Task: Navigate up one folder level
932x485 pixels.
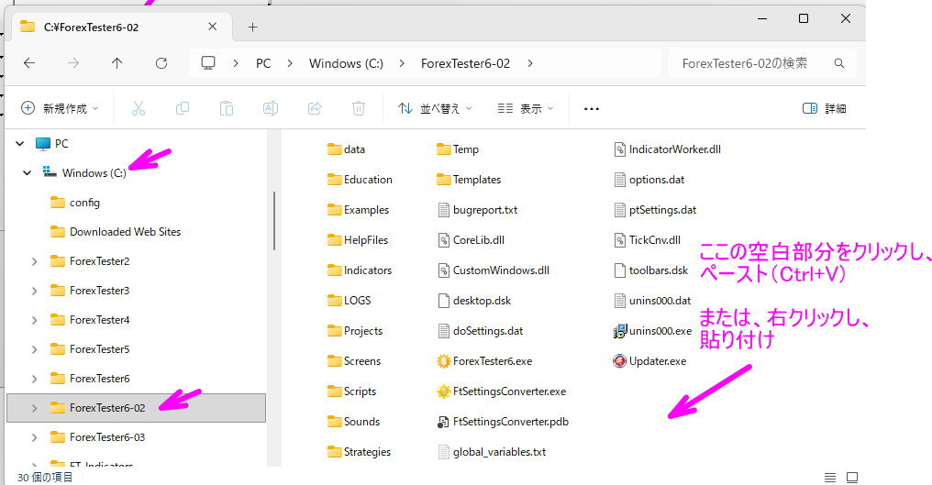Action: point(117,63)
